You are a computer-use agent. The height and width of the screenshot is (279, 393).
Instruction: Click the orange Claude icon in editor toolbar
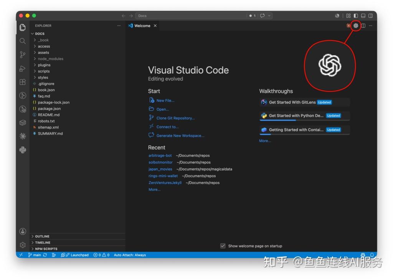(x=348, y=26)
